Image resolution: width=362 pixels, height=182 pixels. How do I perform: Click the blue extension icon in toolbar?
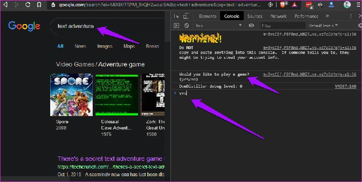click(x=332, y=5)
